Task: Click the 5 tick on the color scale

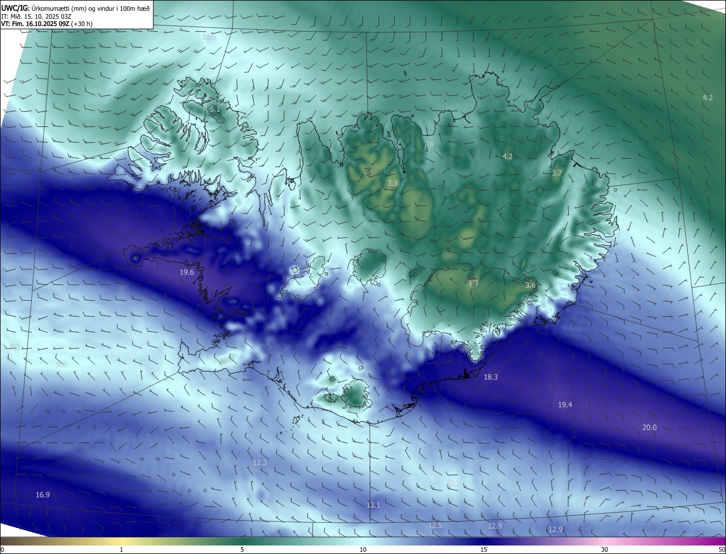Action: pos(242,549)
